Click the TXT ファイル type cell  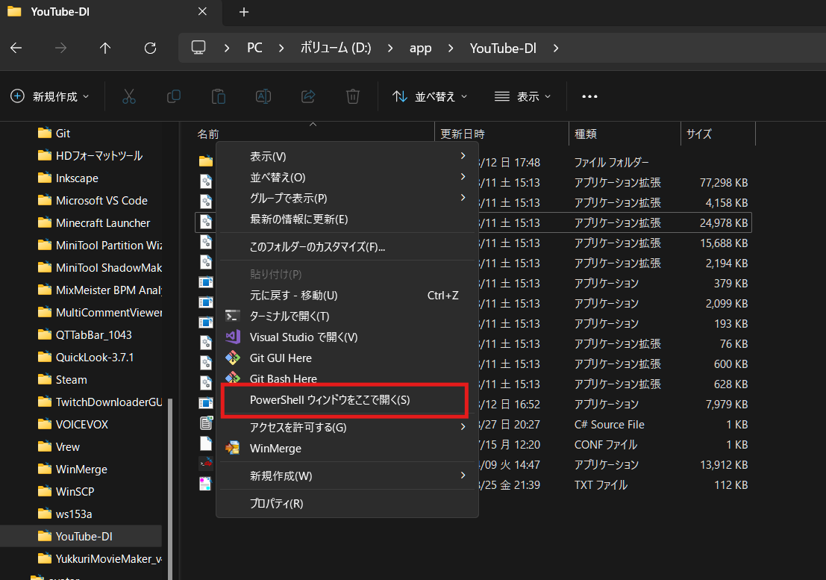[x=601, y=484]
